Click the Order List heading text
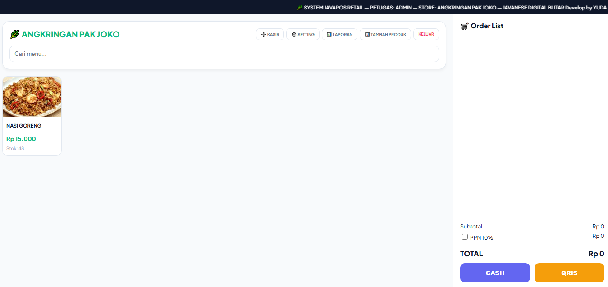The width and height of the screenshot is (608, 287). click(487, 26)
